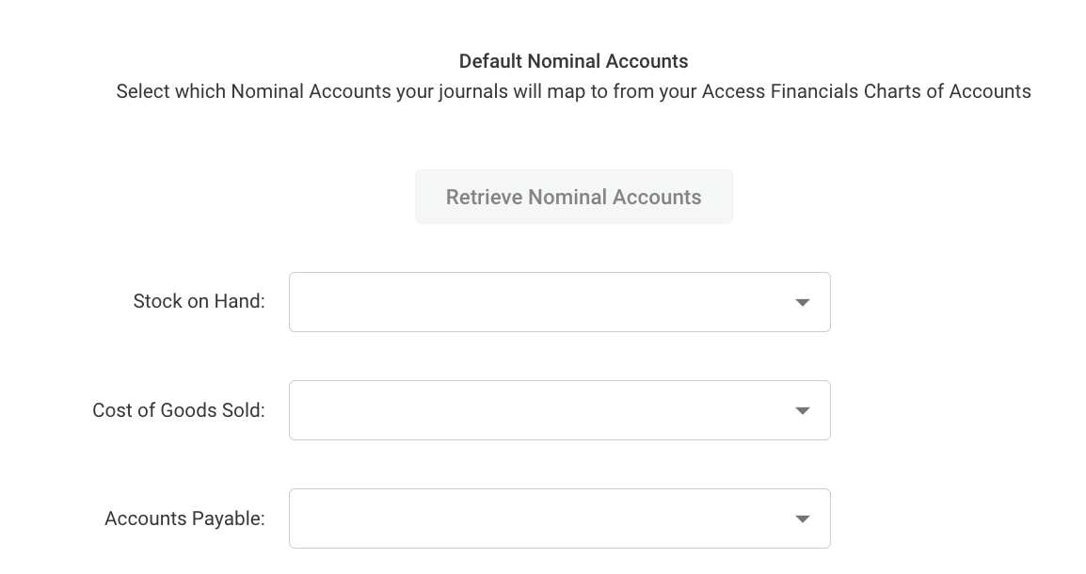Viewport: 1086px width, 574px height.
Task: Pick a nominal account for Cost of Goods Sold
Action: coord(559,409)
